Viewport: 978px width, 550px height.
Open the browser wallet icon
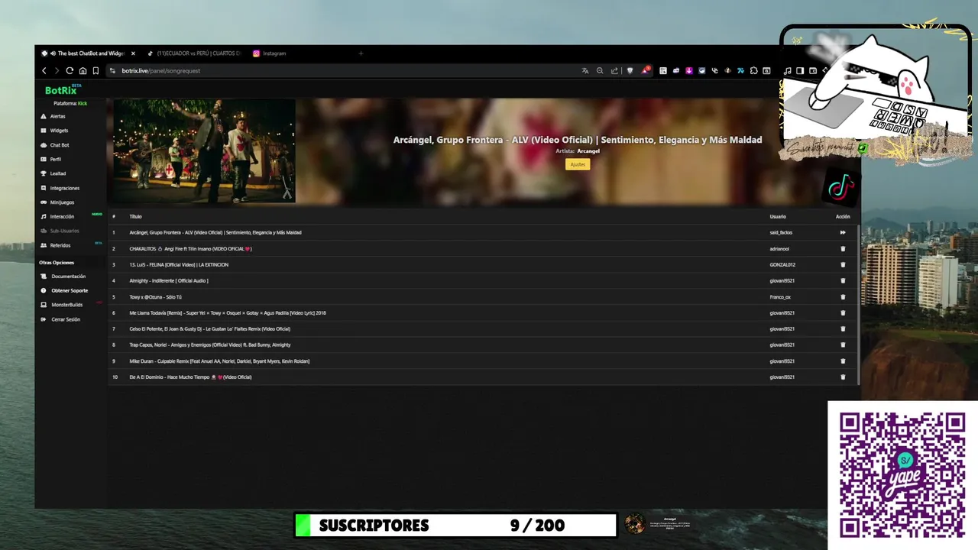point(813,70)
